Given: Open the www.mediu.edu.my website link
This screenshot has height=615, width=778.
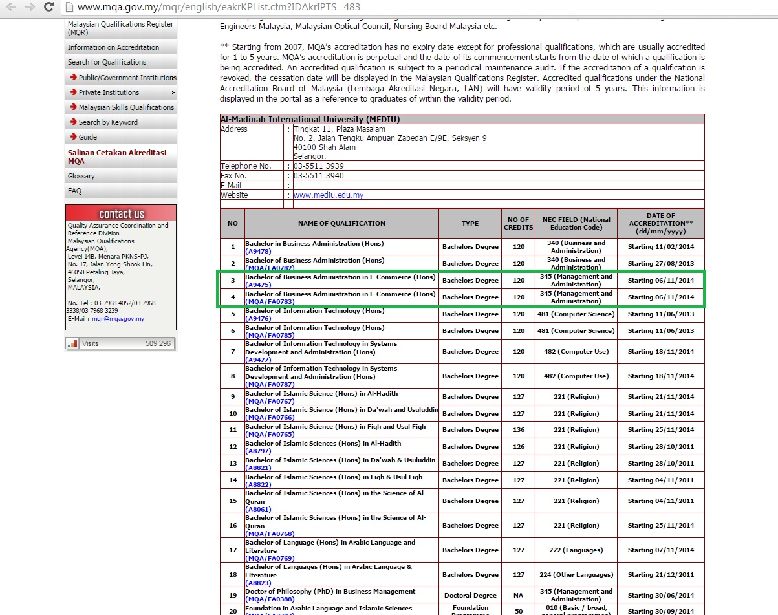Looking at the screenshot, I should pyautogui.click(x=329, y=195).
